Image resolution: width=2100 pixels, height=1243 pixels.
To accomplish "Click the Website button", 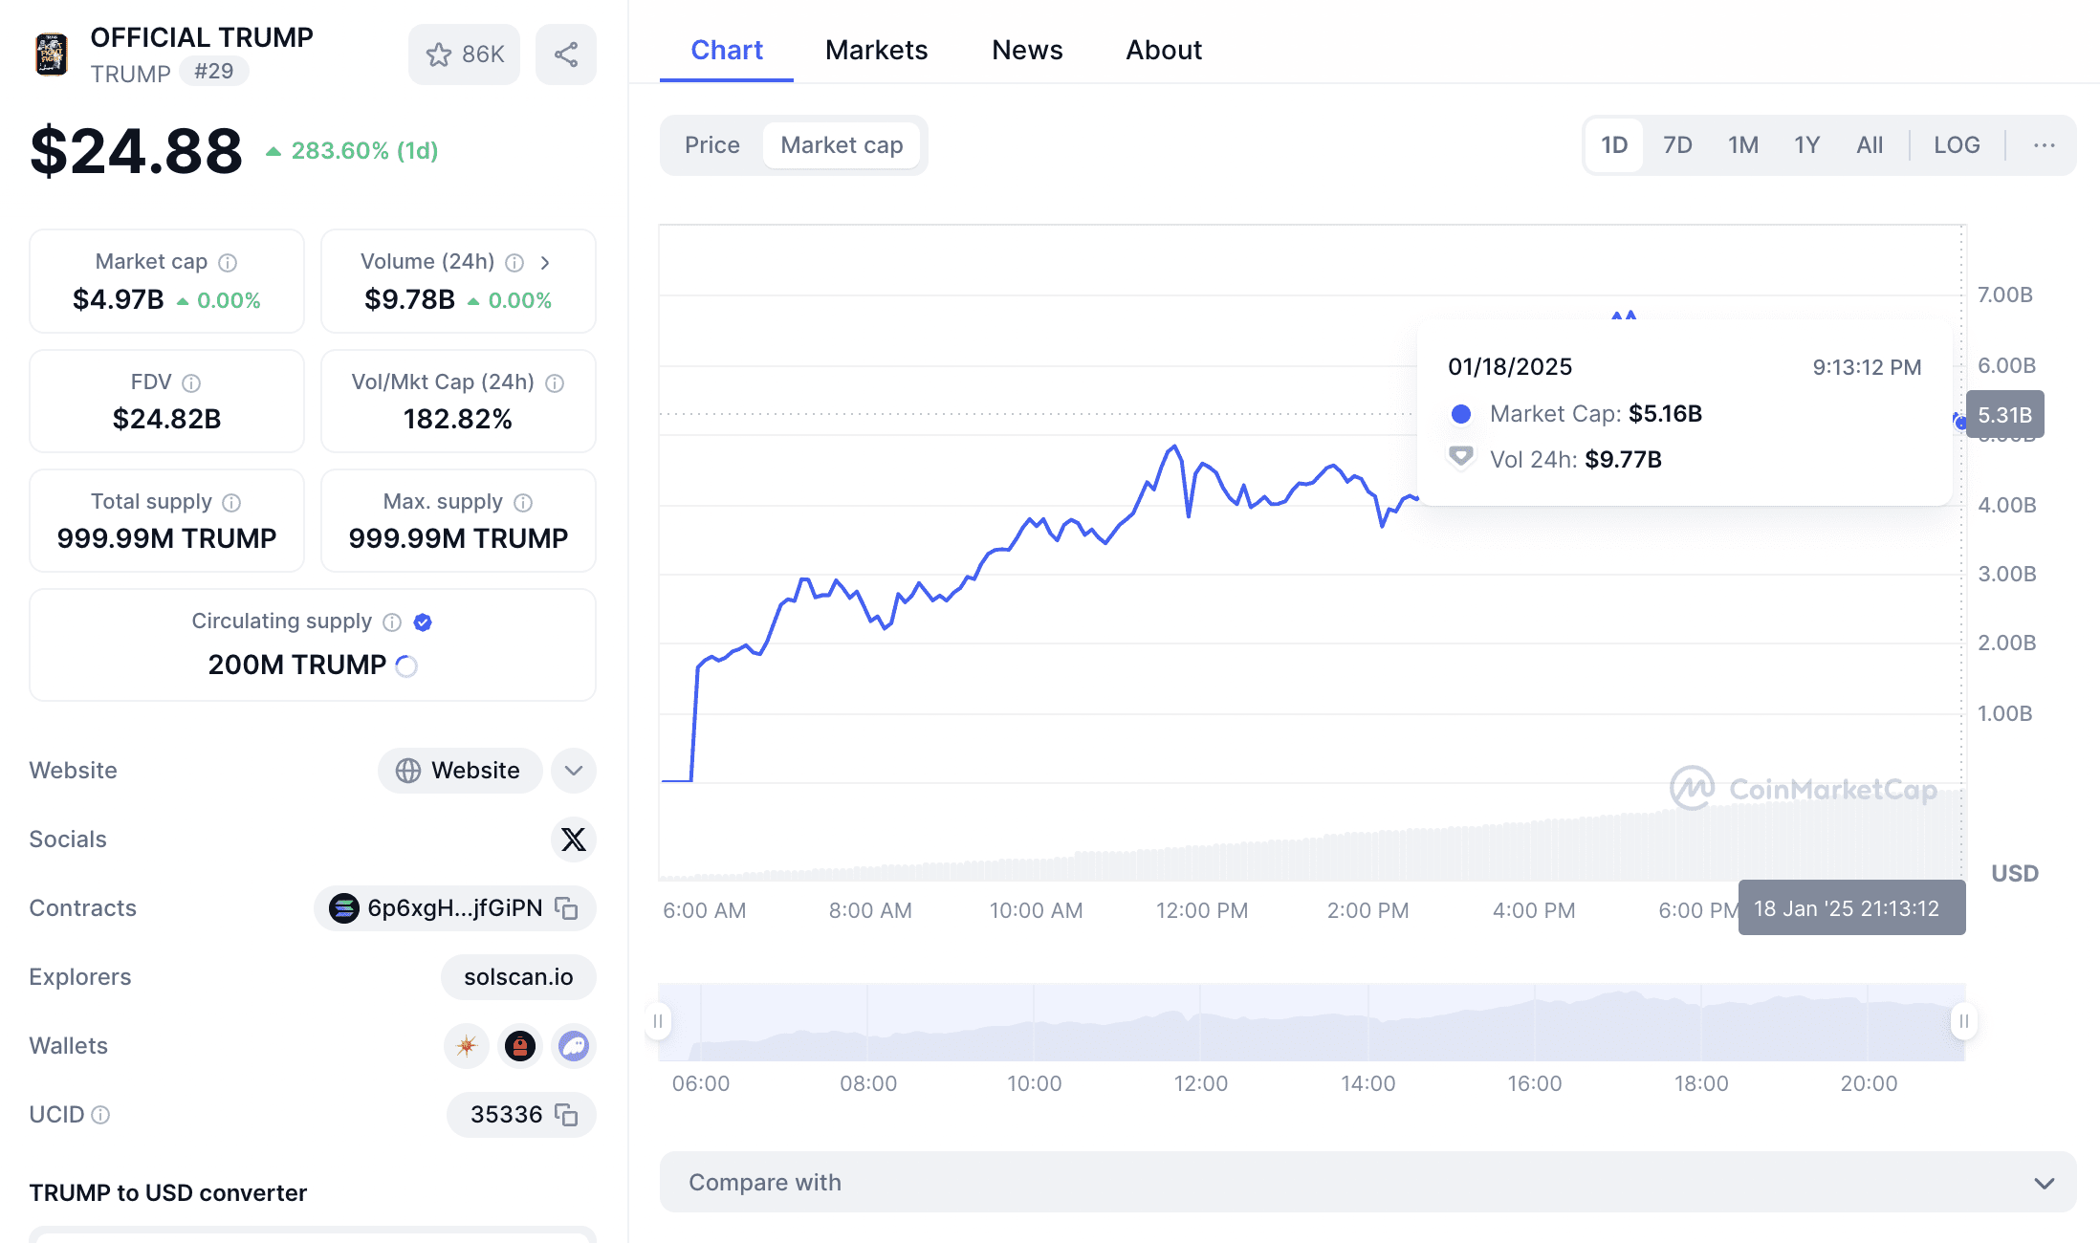I will [x=460, y=771].
